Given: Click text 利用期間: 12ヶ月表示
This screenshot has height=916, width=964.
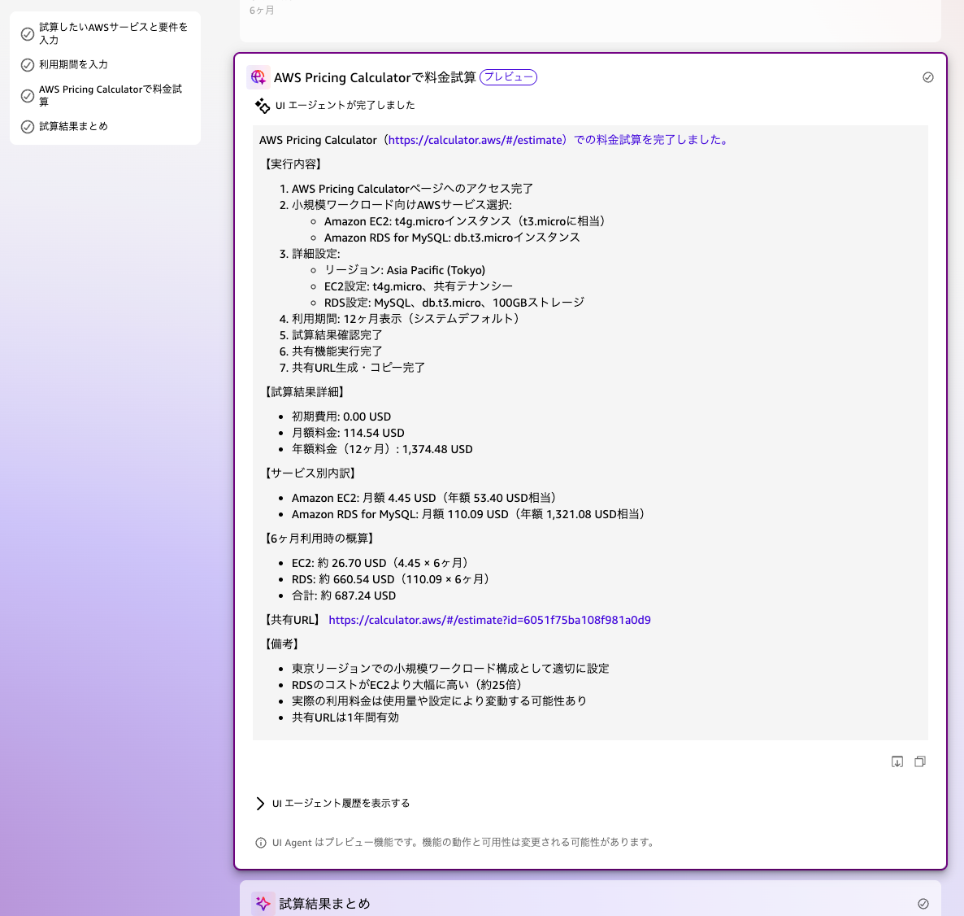Looking at the screenshot, I should (347, 319).
